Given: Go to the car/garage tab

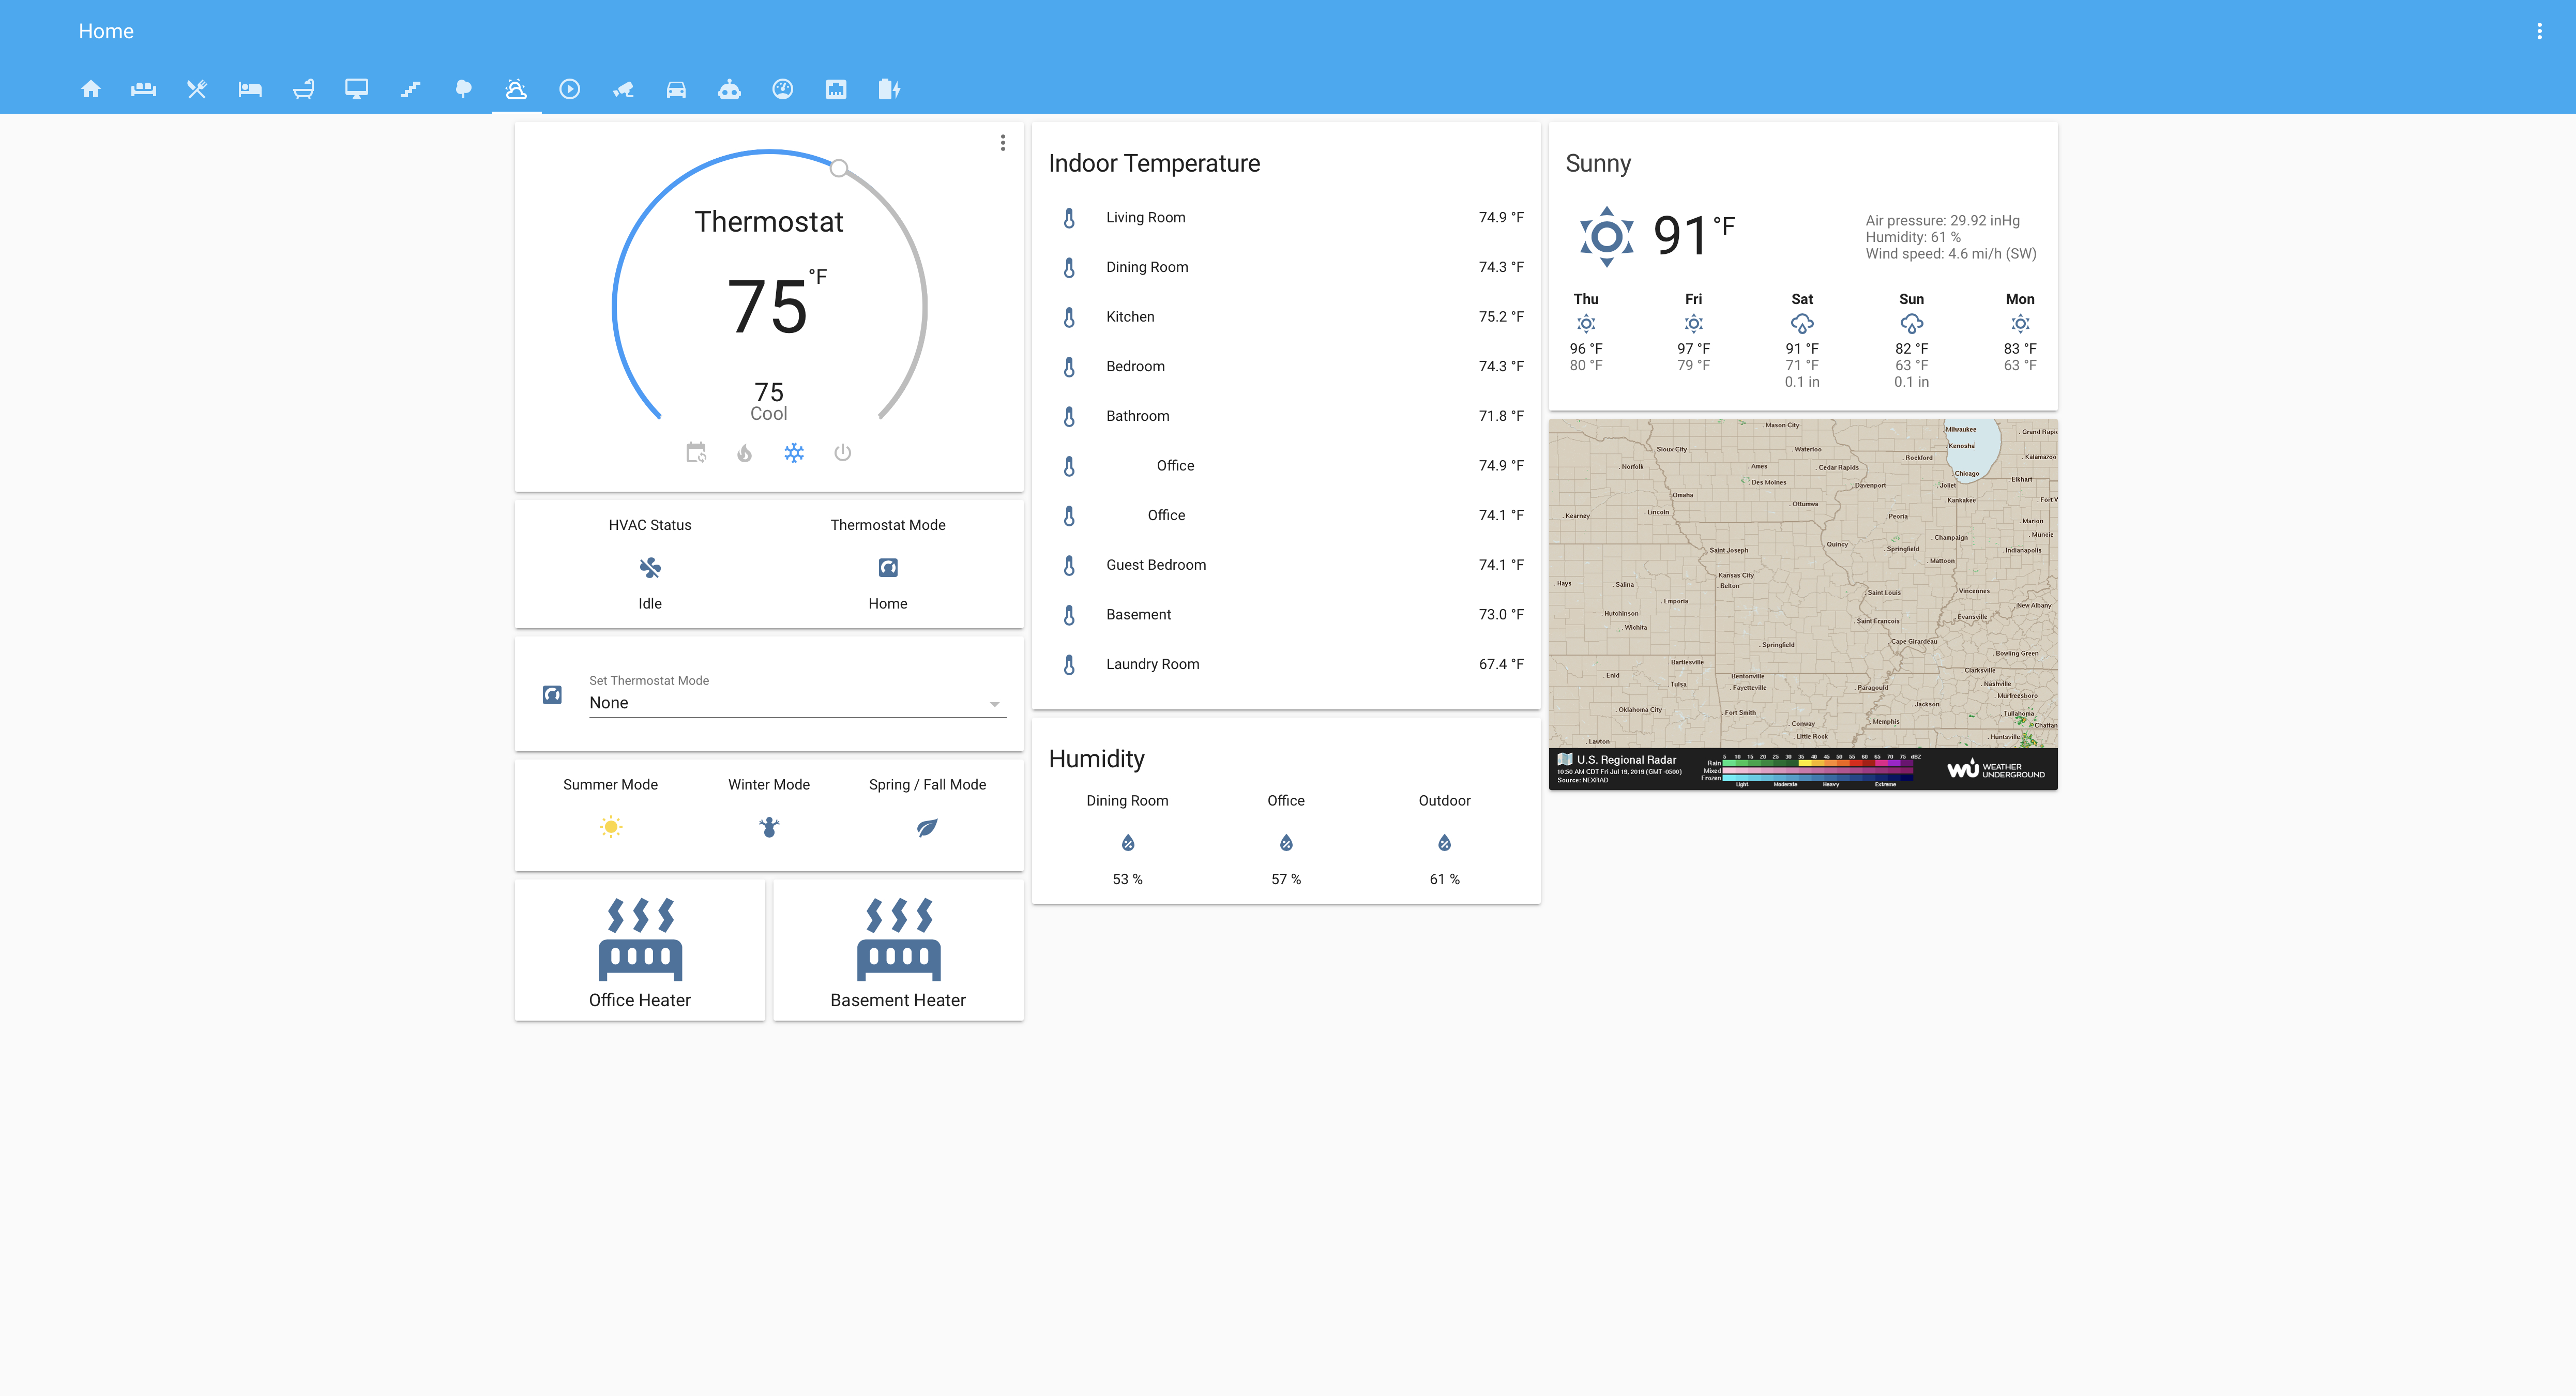Looking at the screenshot, I should point(676,90).
